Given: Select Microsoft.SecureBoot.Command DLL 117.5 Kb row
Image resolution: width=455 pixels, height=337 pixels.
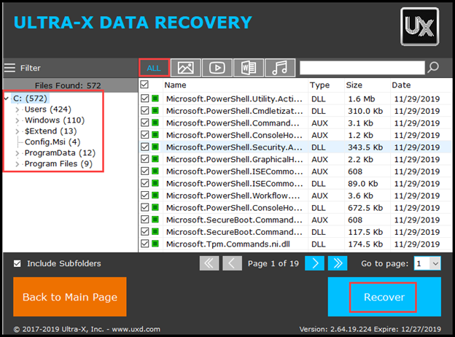Looking at the screenshot, I should [x=295, y=232].
